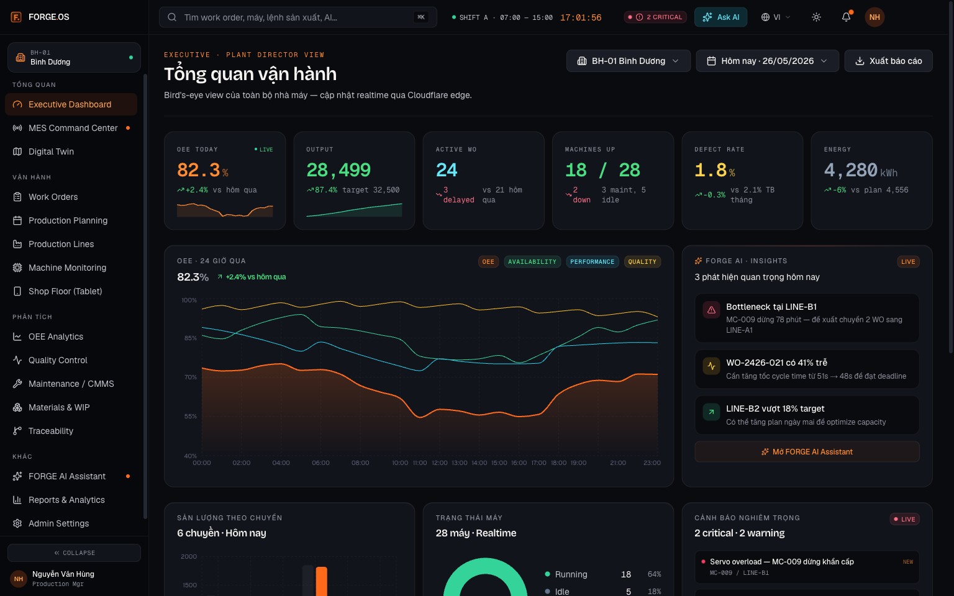954x596 pixels.
Task: Open the Bottleneck tại LINE-B1 insight
Action: coord(807,318)
